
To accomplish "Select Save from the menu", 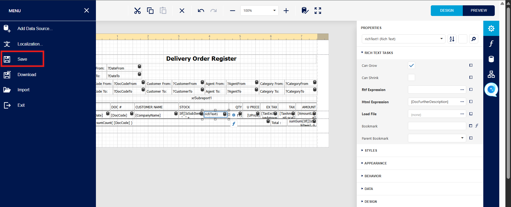I will pyautogui.click(x=22, y=59).
